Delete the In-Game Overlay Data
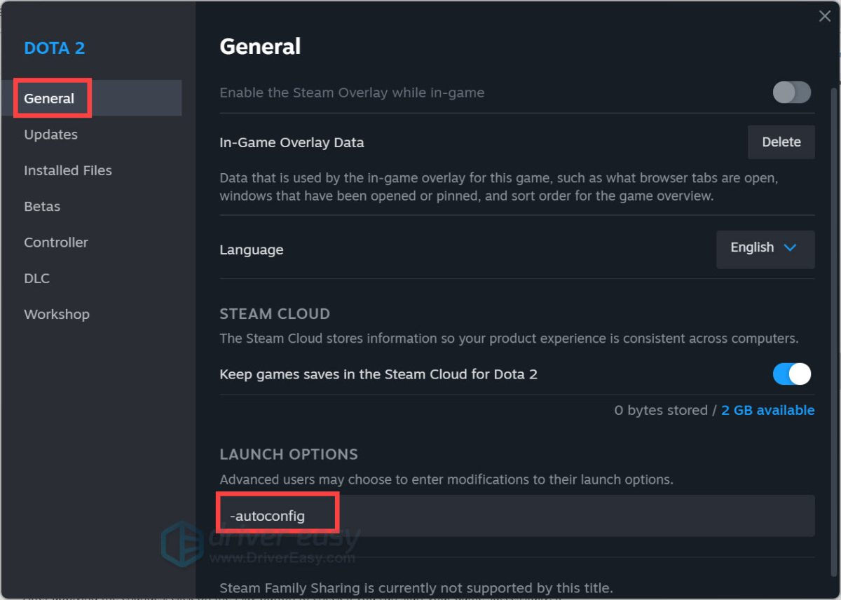Screen dimensions: 841x600 coord(781,142)
